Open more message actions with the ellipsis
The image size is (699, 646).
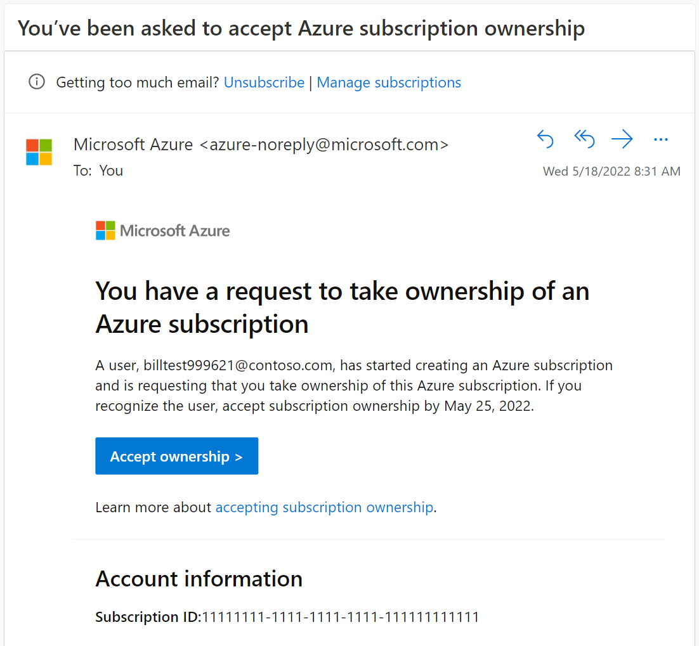[x=661, y=139]
